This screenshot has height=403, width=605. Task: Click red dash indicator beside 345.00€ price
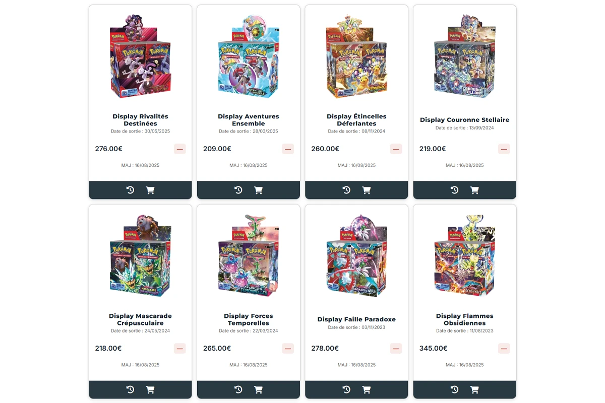[504, 348]
